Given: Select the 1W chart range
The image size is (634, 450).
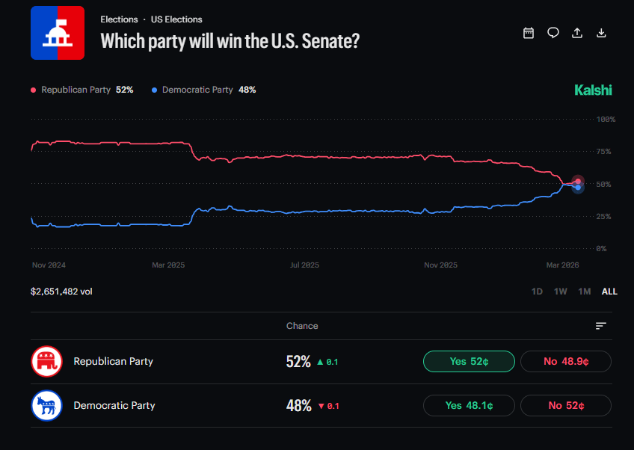Looking at the screenshot, I should (x=560, y=292).
